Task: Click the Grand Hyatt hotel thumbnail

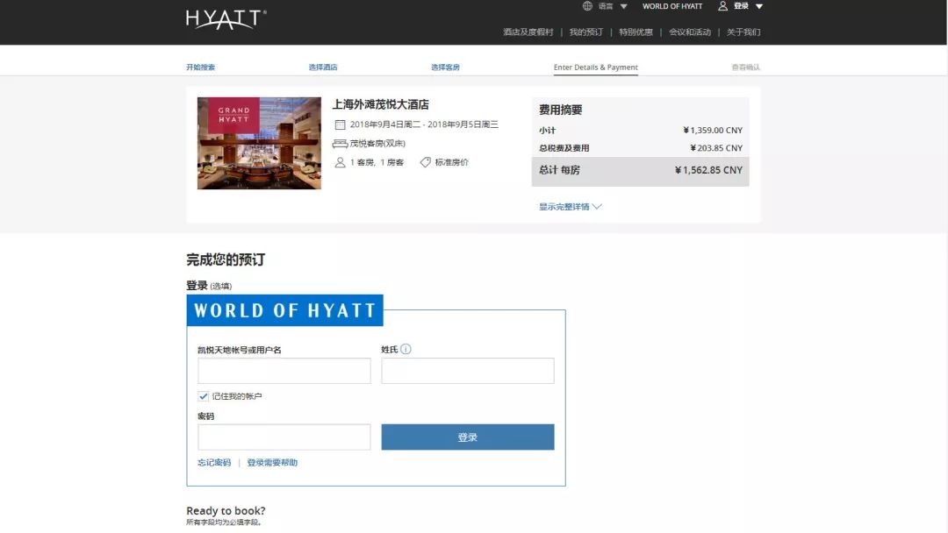Action: [259, 143]
